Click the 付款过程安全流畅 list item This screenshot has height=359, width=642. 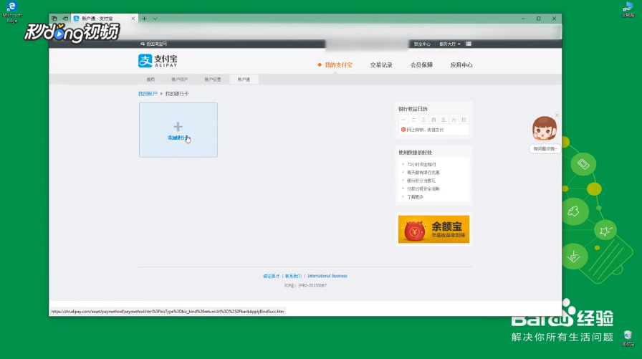click(423, 188)
